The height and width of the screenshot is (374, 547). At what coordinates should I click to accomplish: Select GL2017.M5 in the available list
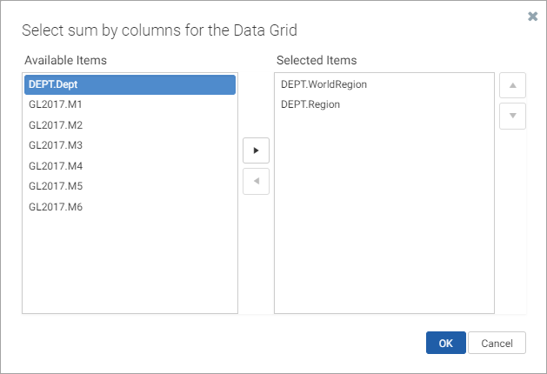tap(130, 186)
